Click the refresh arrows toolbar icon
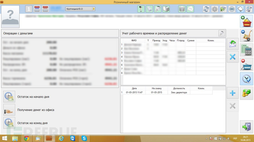Viewport: 254px width, 142px height. click(x=206, y=9)
